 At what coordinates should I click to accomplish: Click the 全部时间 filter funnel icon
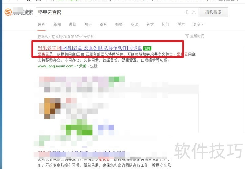coord(187,36)
